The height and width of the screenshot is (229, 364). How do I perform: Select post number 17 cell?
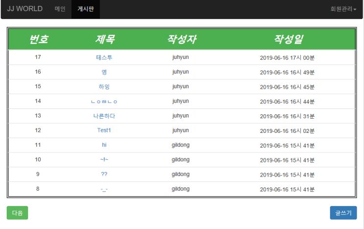pyautogui.click(x=38, y=57)
